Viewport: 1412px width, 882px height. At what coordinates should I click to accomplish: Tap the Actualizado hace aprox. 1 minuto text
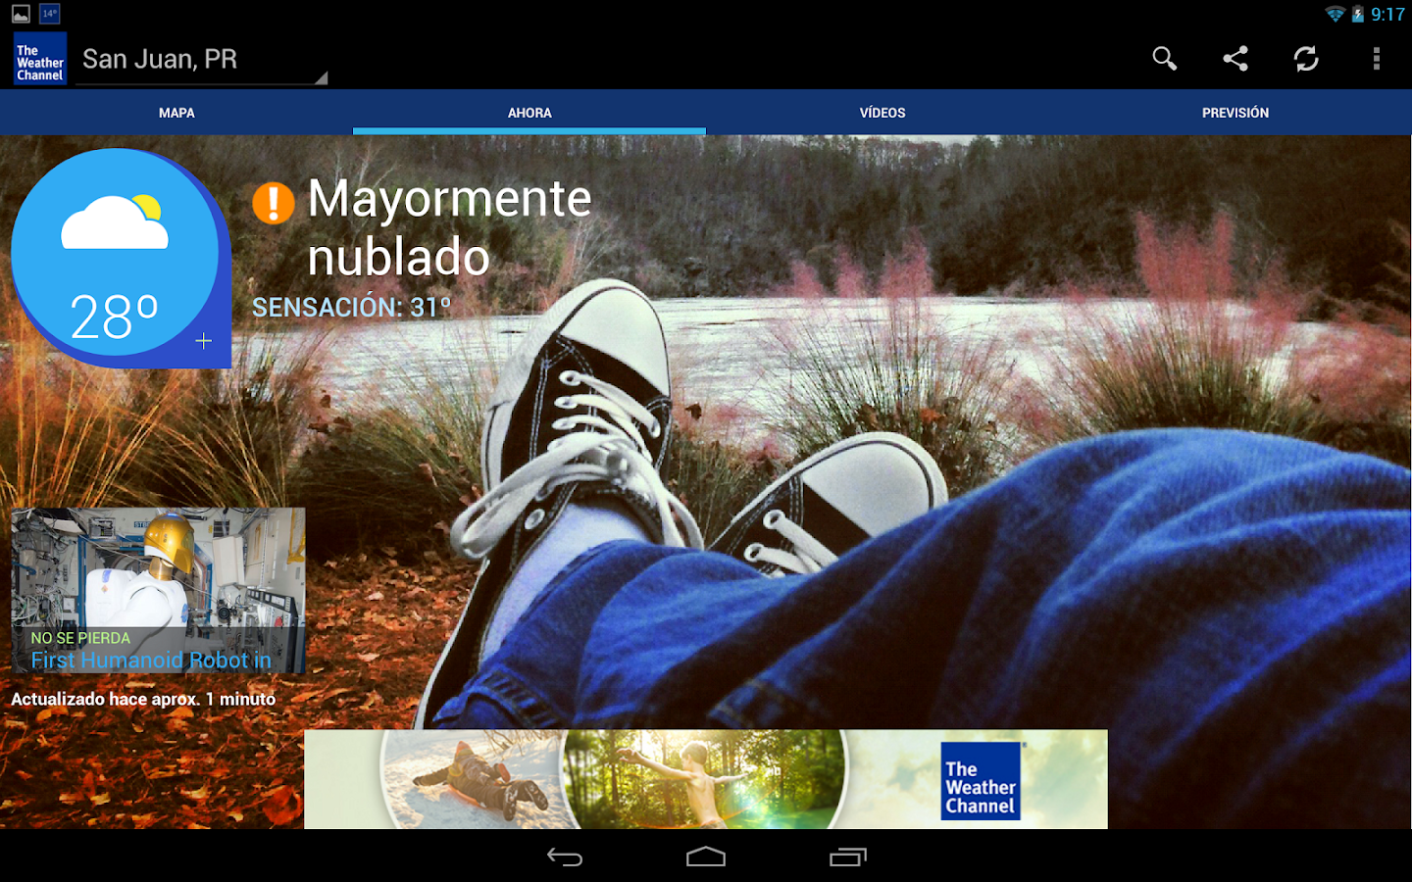pos(143,699)
